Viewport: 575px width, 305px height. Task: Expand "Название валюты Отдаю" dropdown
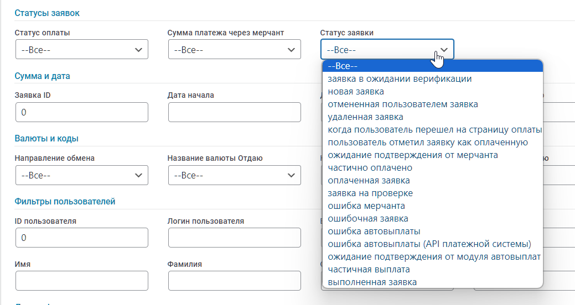click(x=235, y=175)
